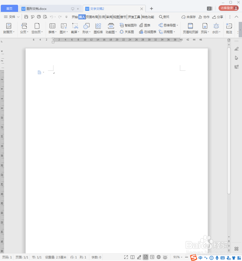Open function diagrams (功能图)

pyautogui.click(x=111, y=28)
